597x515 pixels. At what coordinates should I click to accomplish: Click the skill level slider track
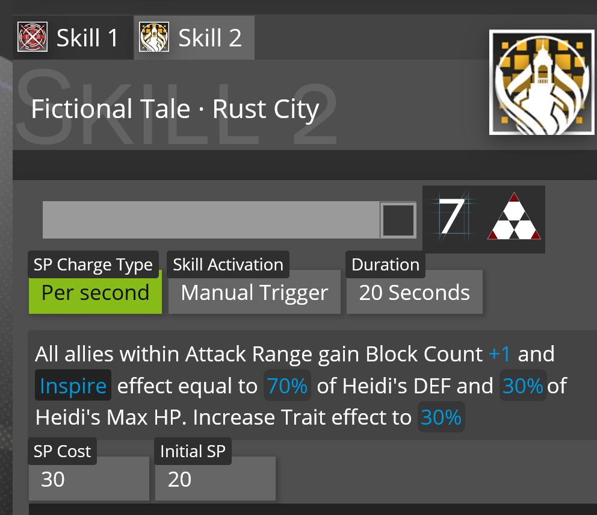pos(211,220)
